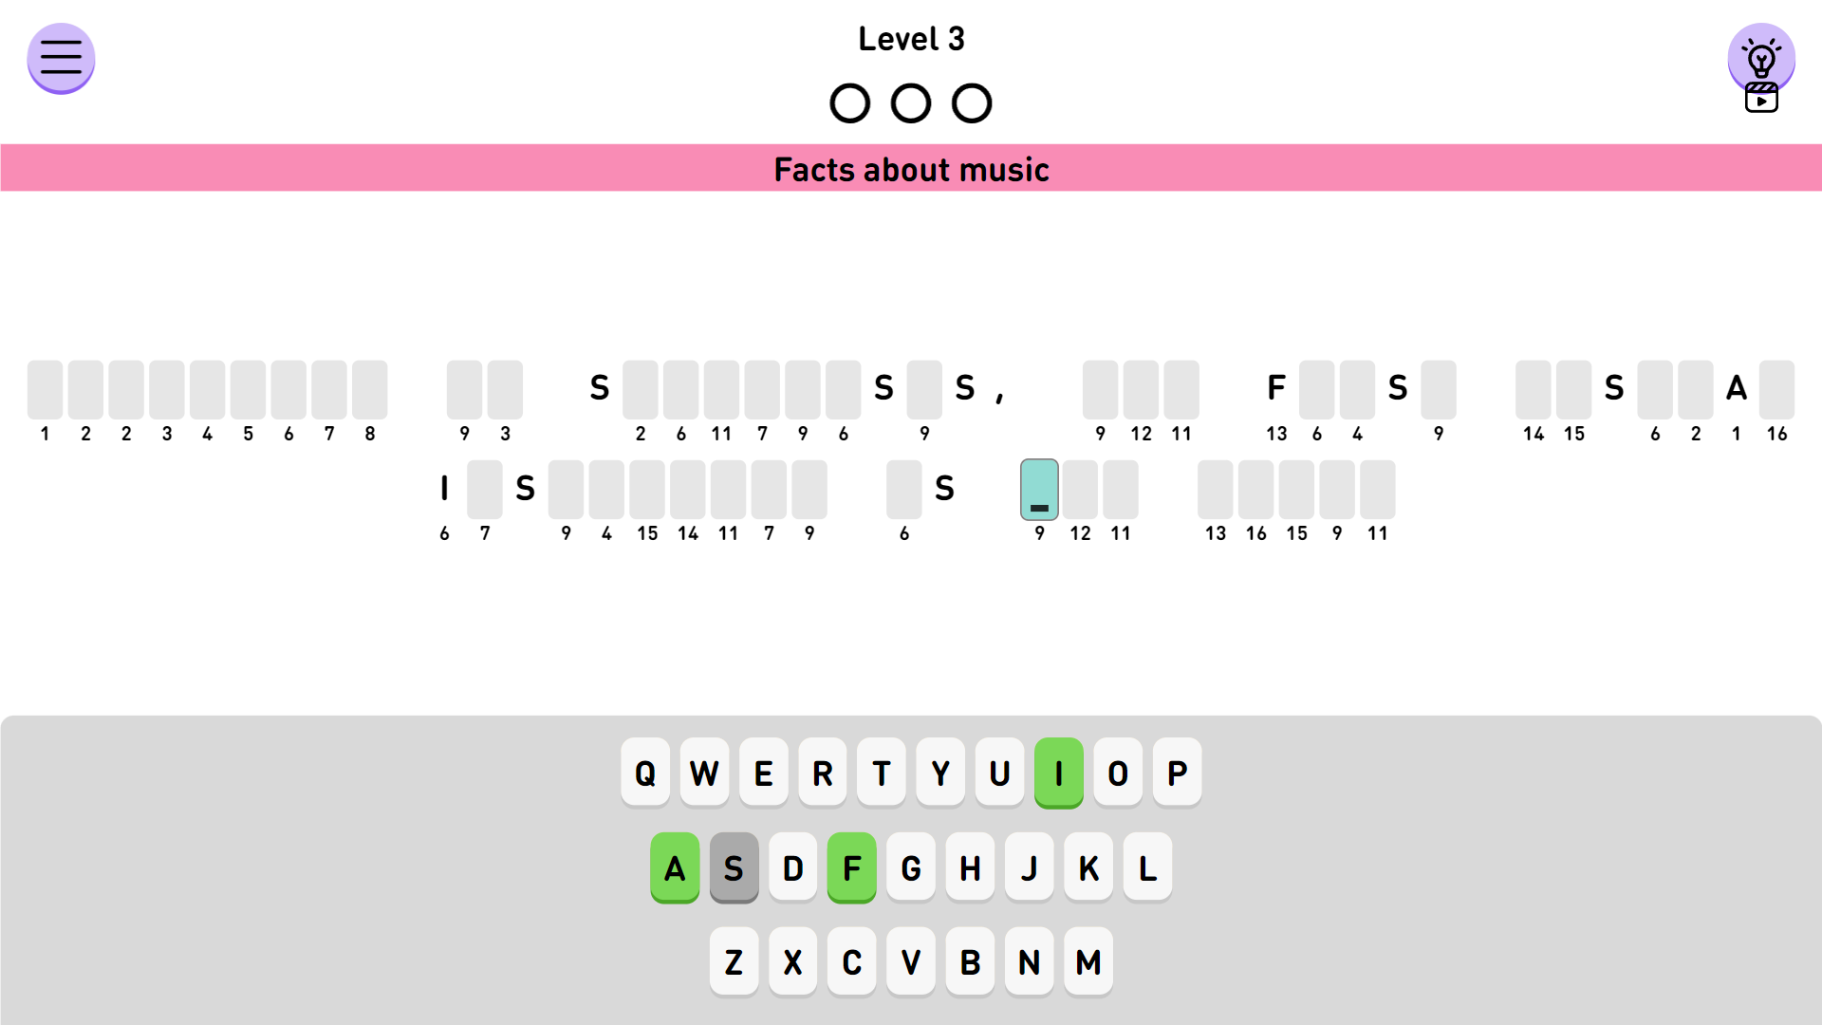Select the second-row slot numbered 14
Screen dimensions: 1822x1025
pyautogui.click(x=688, y=490)
